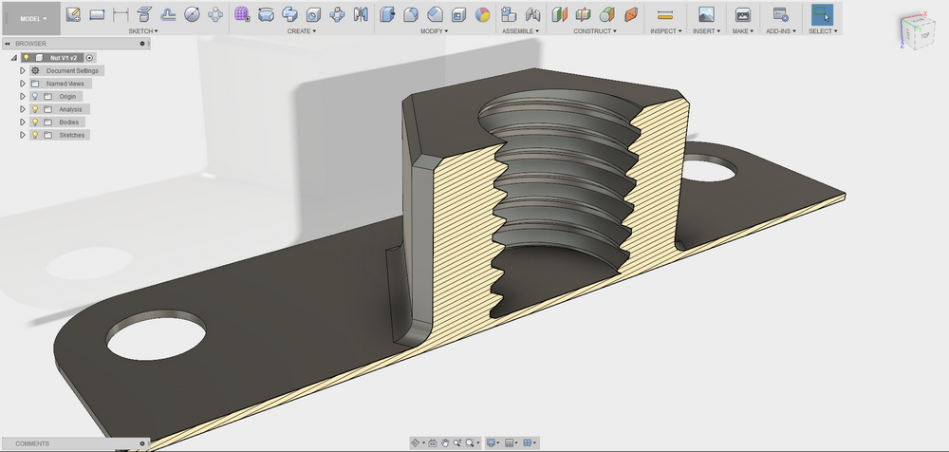949x452 pixels.
Task: Click the Pan hand icon in bottom bar
Action: click(445, 443)
